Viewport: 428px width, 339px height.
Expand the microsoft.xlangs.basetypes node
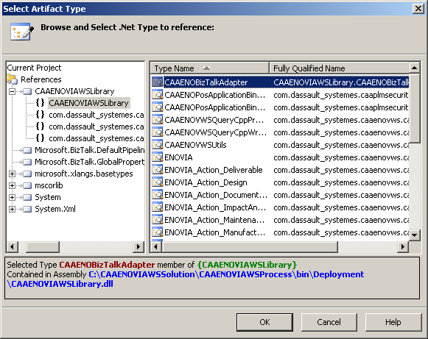tap(12, 174)
